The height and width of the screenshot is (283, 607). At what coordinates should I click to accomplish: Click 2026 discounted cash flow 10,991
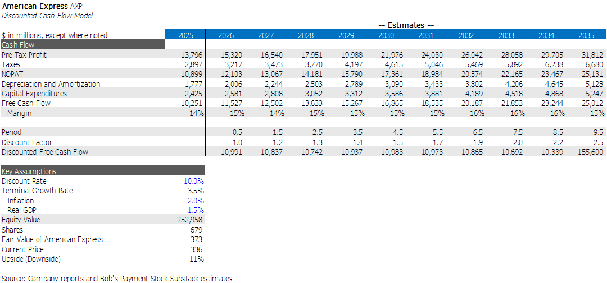[x=232, y=152]
